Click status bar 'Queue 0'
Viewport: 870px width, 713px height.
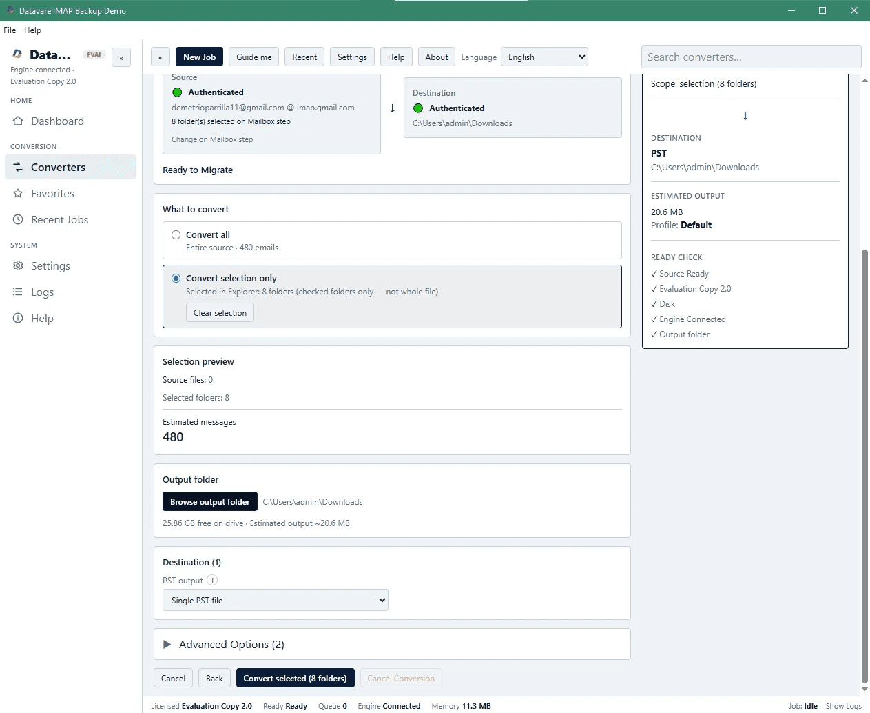tap(333, 706)
